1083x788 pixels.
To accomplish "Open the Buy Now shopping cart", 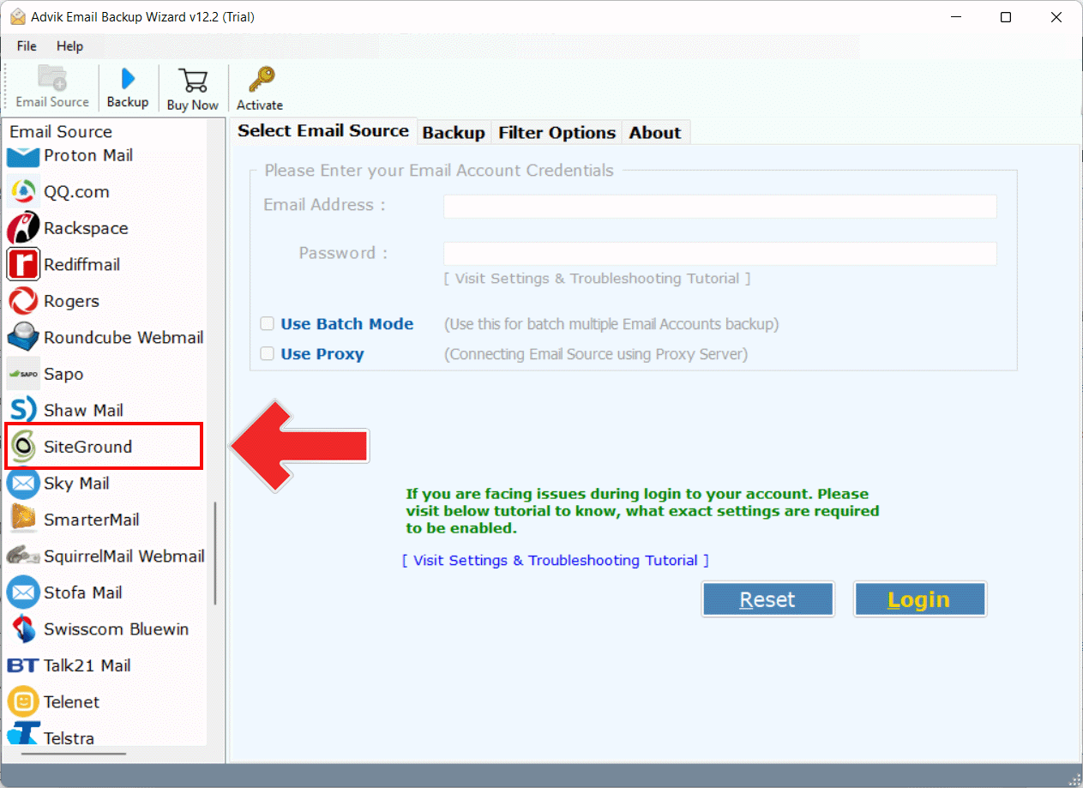I will pyautogui.click(x=192, y=87).
